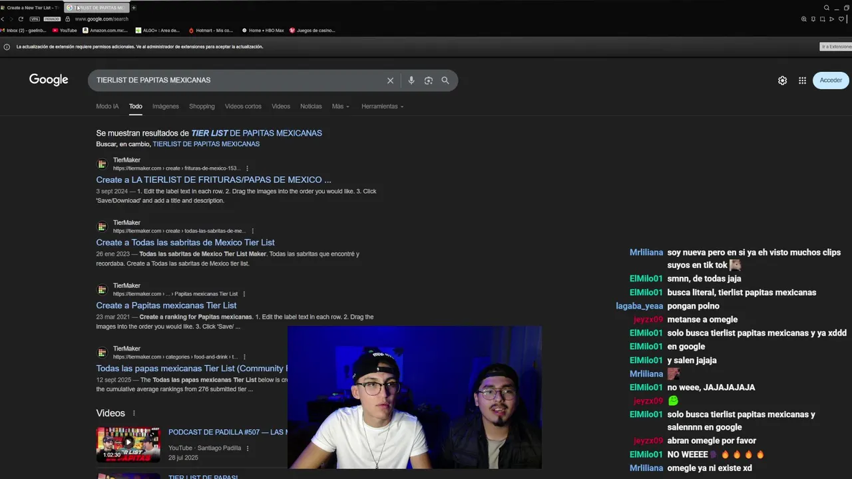Click Ir a Extensiones button
Screen dimensions: 852x479
tap(836, 47)
